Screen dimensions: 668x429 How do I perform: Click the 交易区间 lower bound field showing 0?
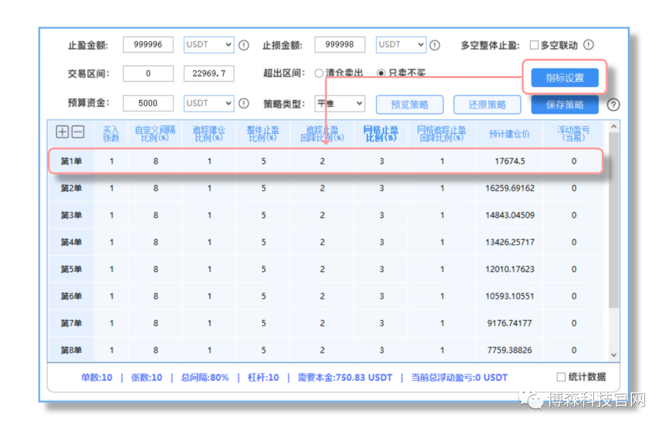tap(148, 74)
